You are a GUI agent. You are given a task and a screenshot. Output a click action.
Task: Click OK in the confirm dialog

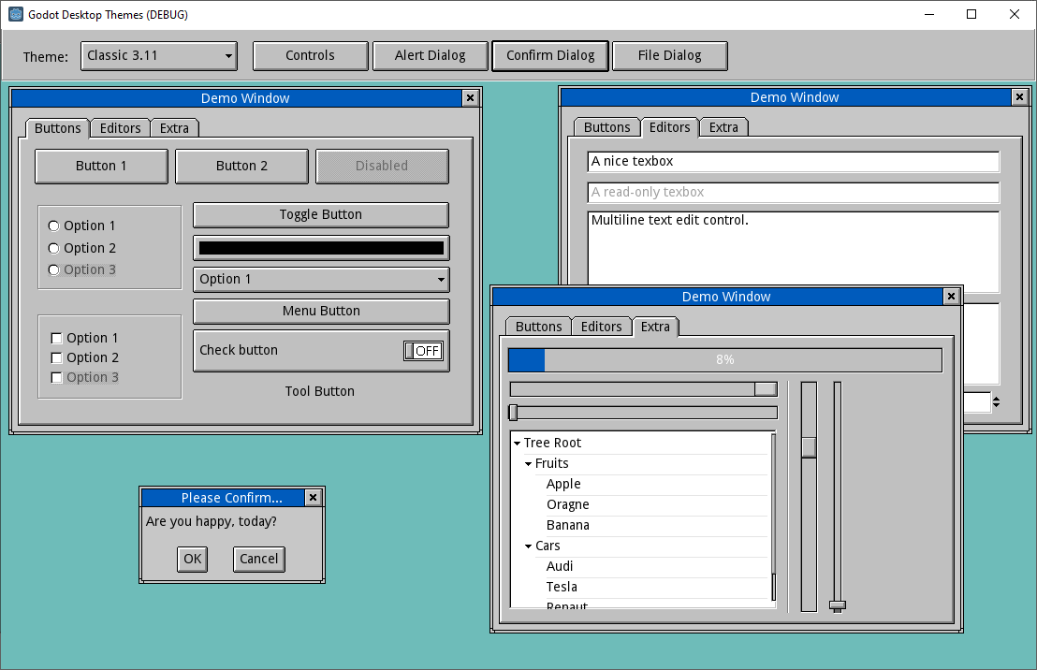193,559
